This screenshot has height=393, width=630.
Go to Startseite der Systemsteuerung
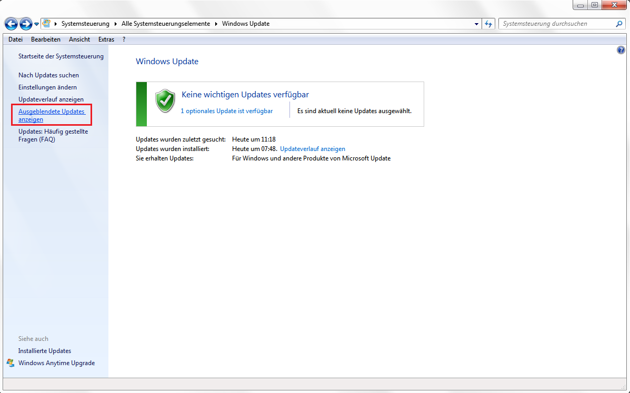point(61,56)
